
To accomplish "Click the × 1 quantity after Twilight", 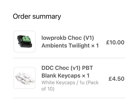I will [x=95, y=46].
